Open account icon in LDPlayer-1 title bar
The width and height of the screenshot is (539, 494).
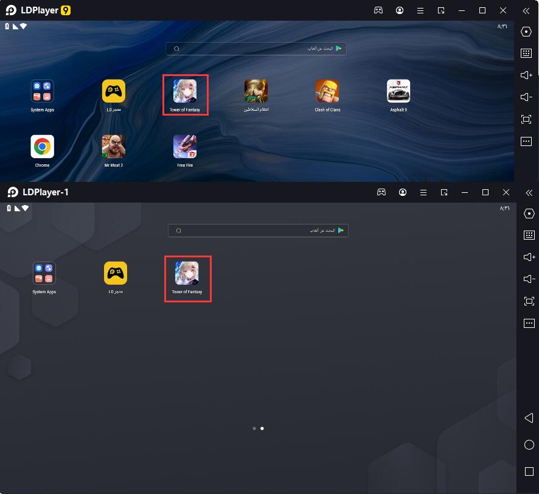click(x=403, y=192)
